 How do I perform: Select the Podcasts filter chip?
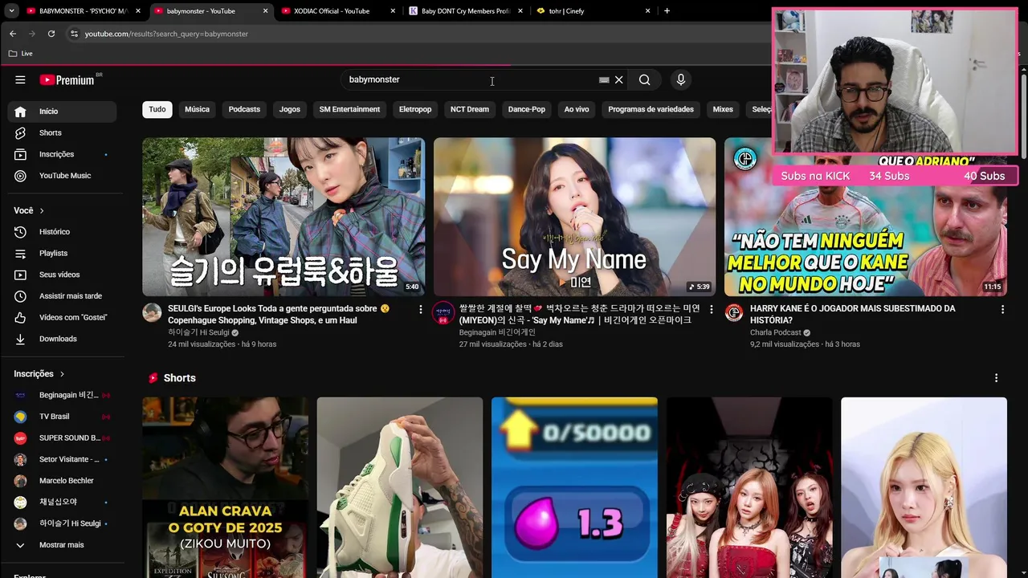point(244,109)
